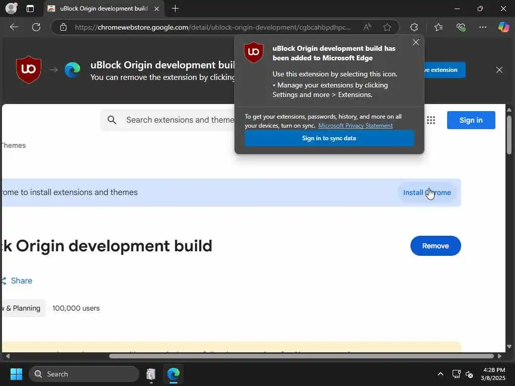Image resolution: width=515 pixels, height=386 pixels.
Task: Add page to favorites with star icon
Action: point(387,27)
